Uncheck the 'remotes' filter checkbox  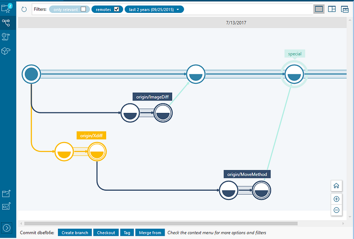point(116,9)
